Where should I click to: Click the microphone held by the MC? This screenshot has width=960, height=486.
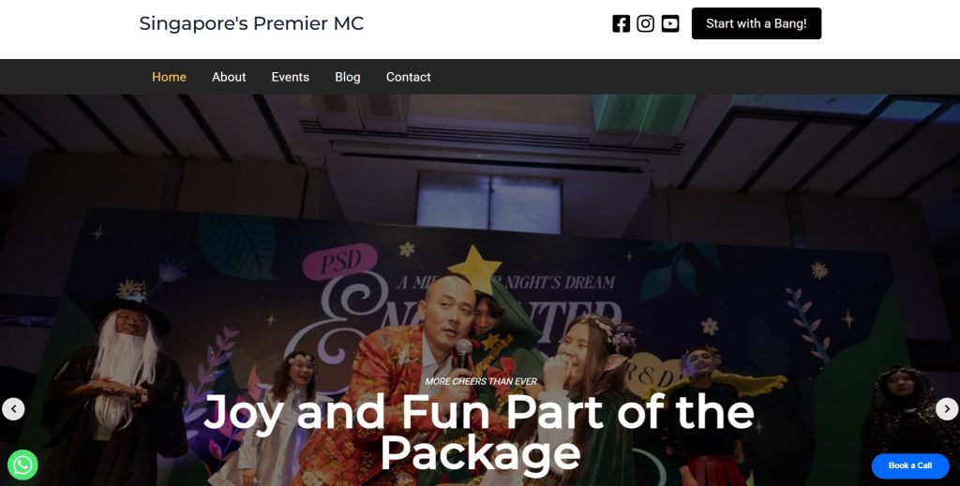point(463,353)
